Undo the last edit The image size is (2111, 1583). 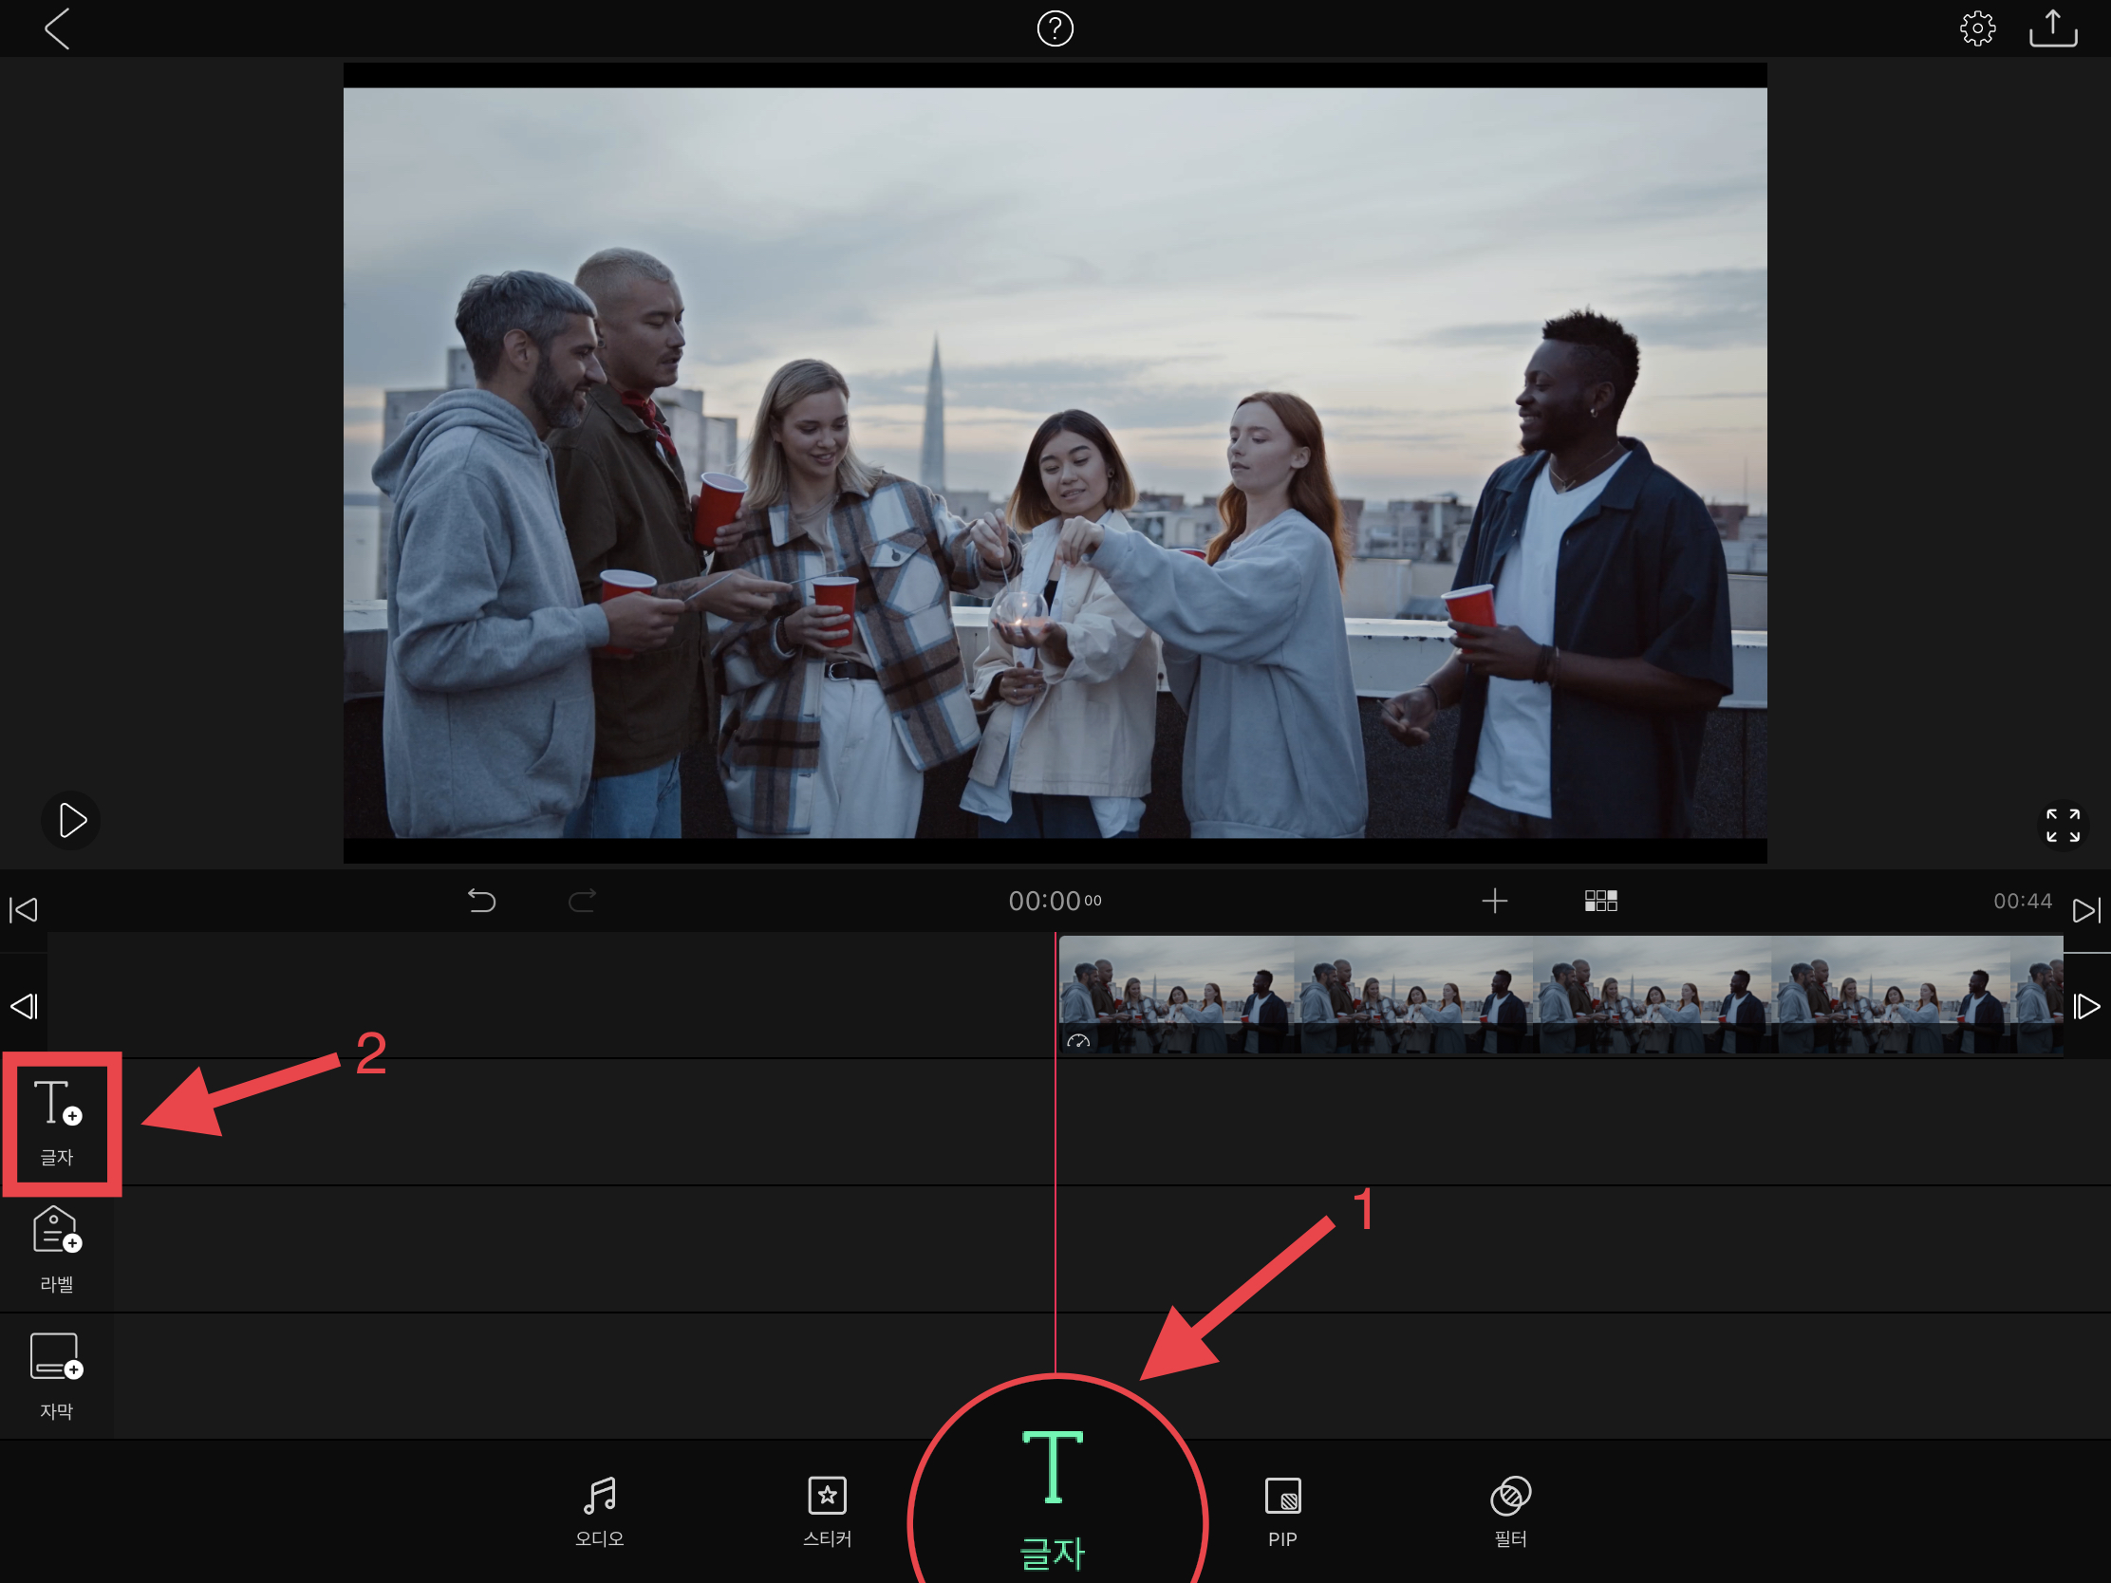482,901
